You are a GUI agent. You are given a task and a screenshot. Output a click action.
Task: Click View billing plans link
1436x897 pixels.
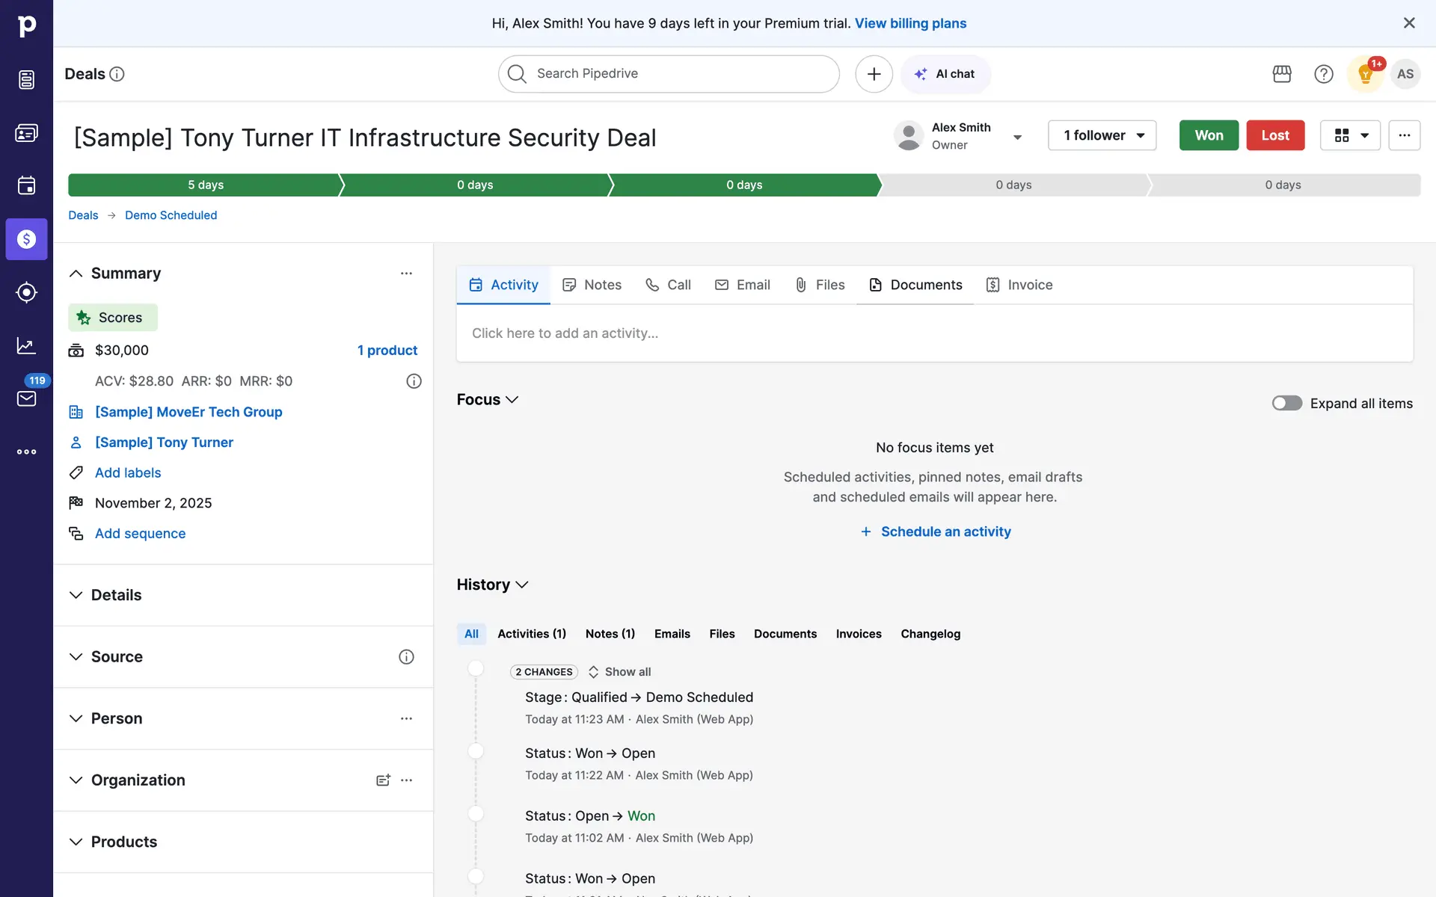pyautogui.click(x=910, y=23)
